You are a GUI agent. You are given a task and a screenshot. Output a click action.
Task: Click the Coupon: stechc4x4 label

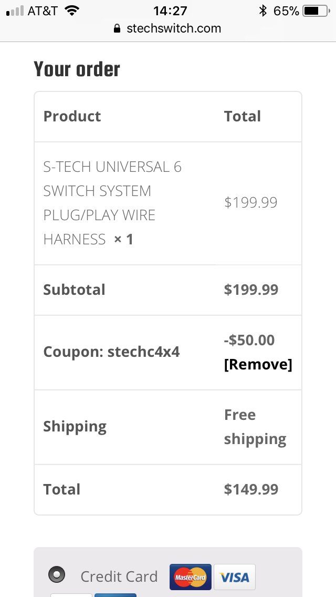coord(111,352)
